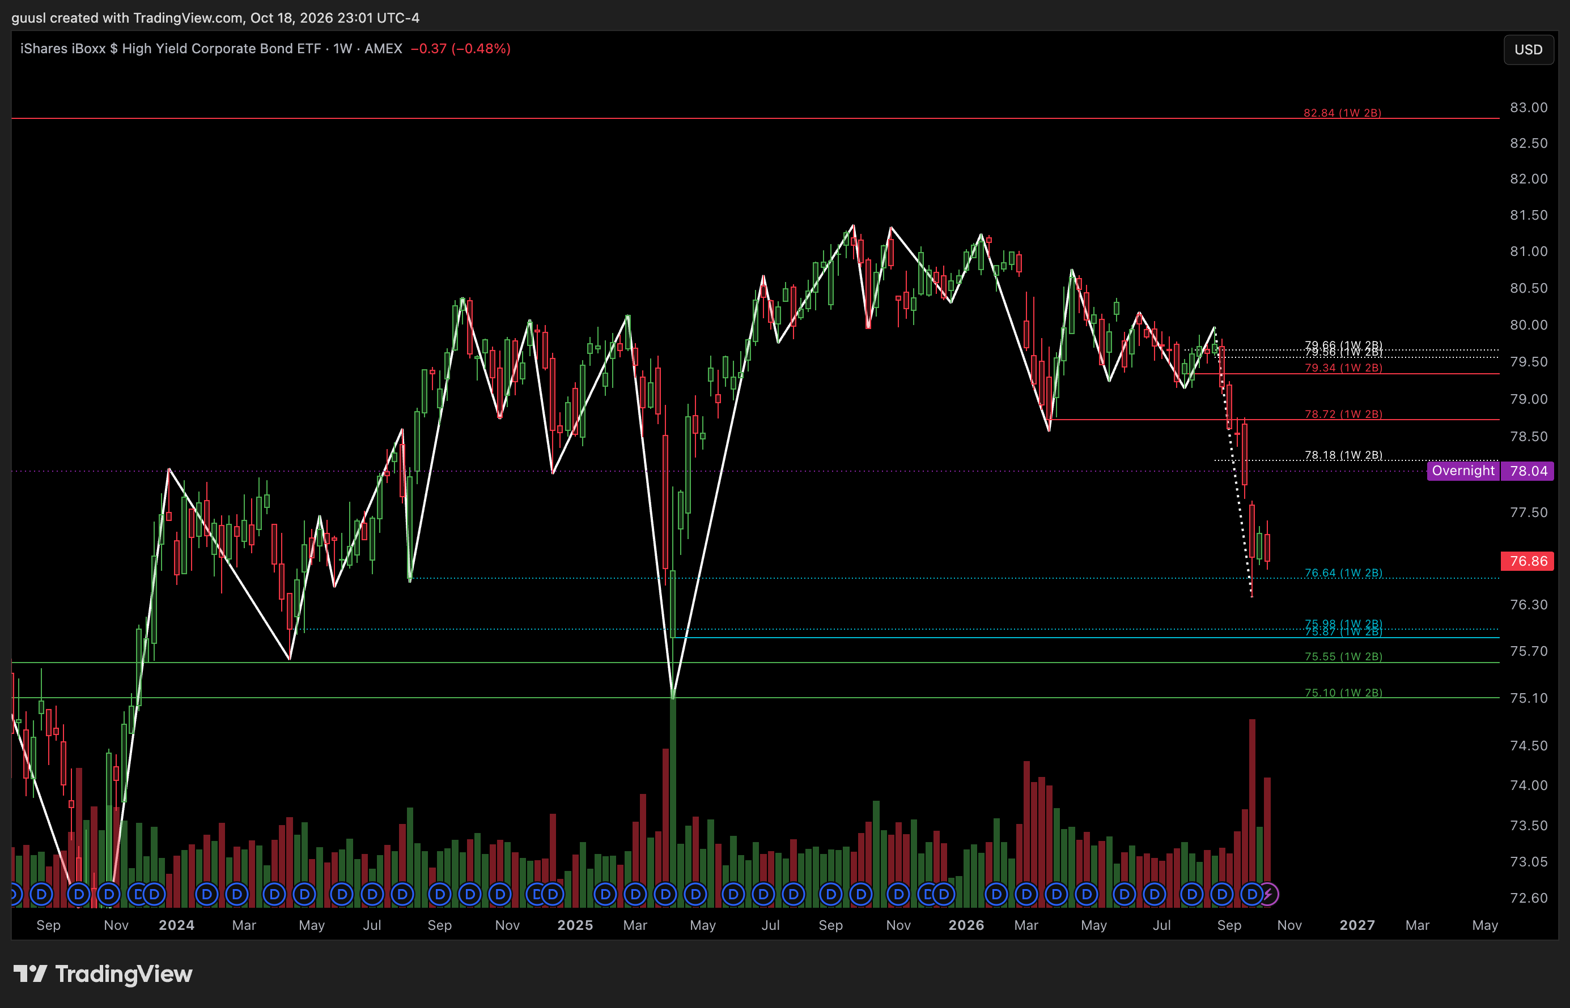Select the dividend marker above the Nov 2025 label
Image resolution: width=1570 pixels, height=1008 pixels.
point(898,894)
